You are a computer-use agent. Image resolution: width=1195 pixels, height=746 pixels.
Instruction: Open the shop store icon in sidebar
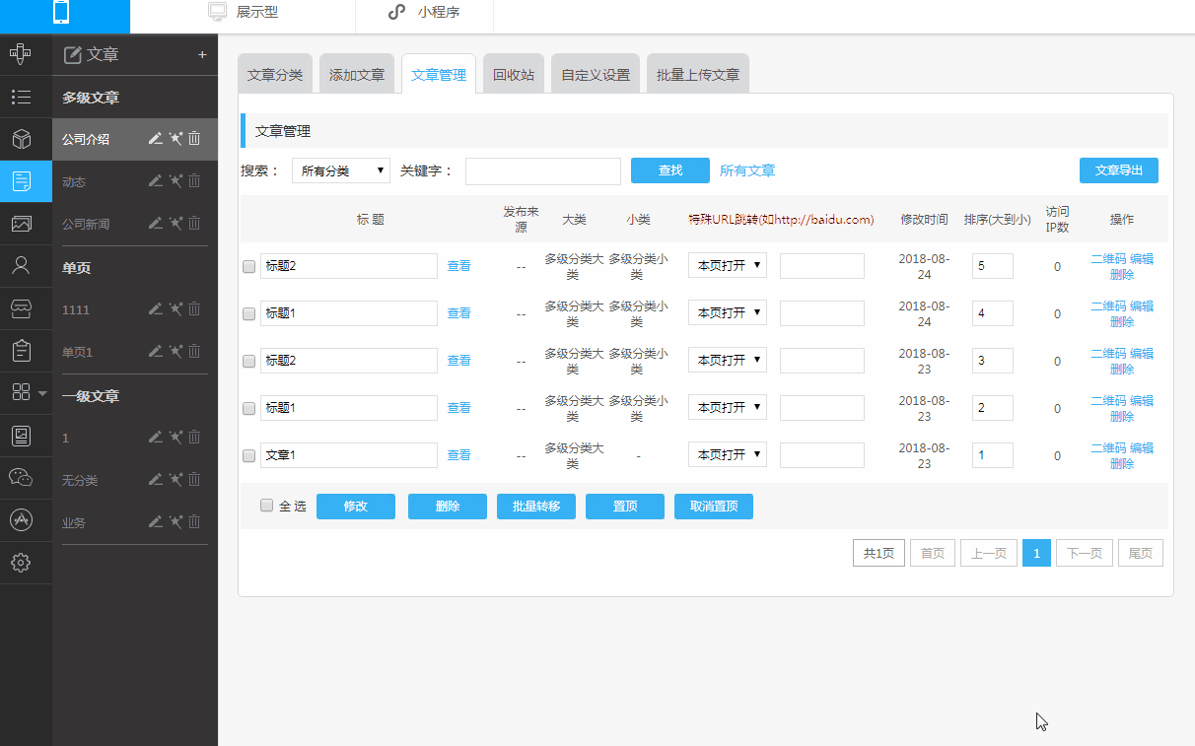[21, 307]
